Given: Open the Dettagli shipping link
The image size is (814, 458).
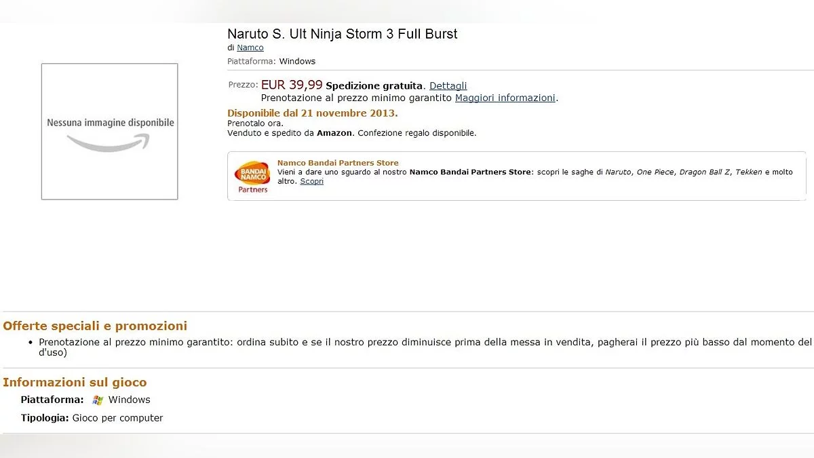Looking at the screenshot, I should pyautogui.click(x=448, y=86).
